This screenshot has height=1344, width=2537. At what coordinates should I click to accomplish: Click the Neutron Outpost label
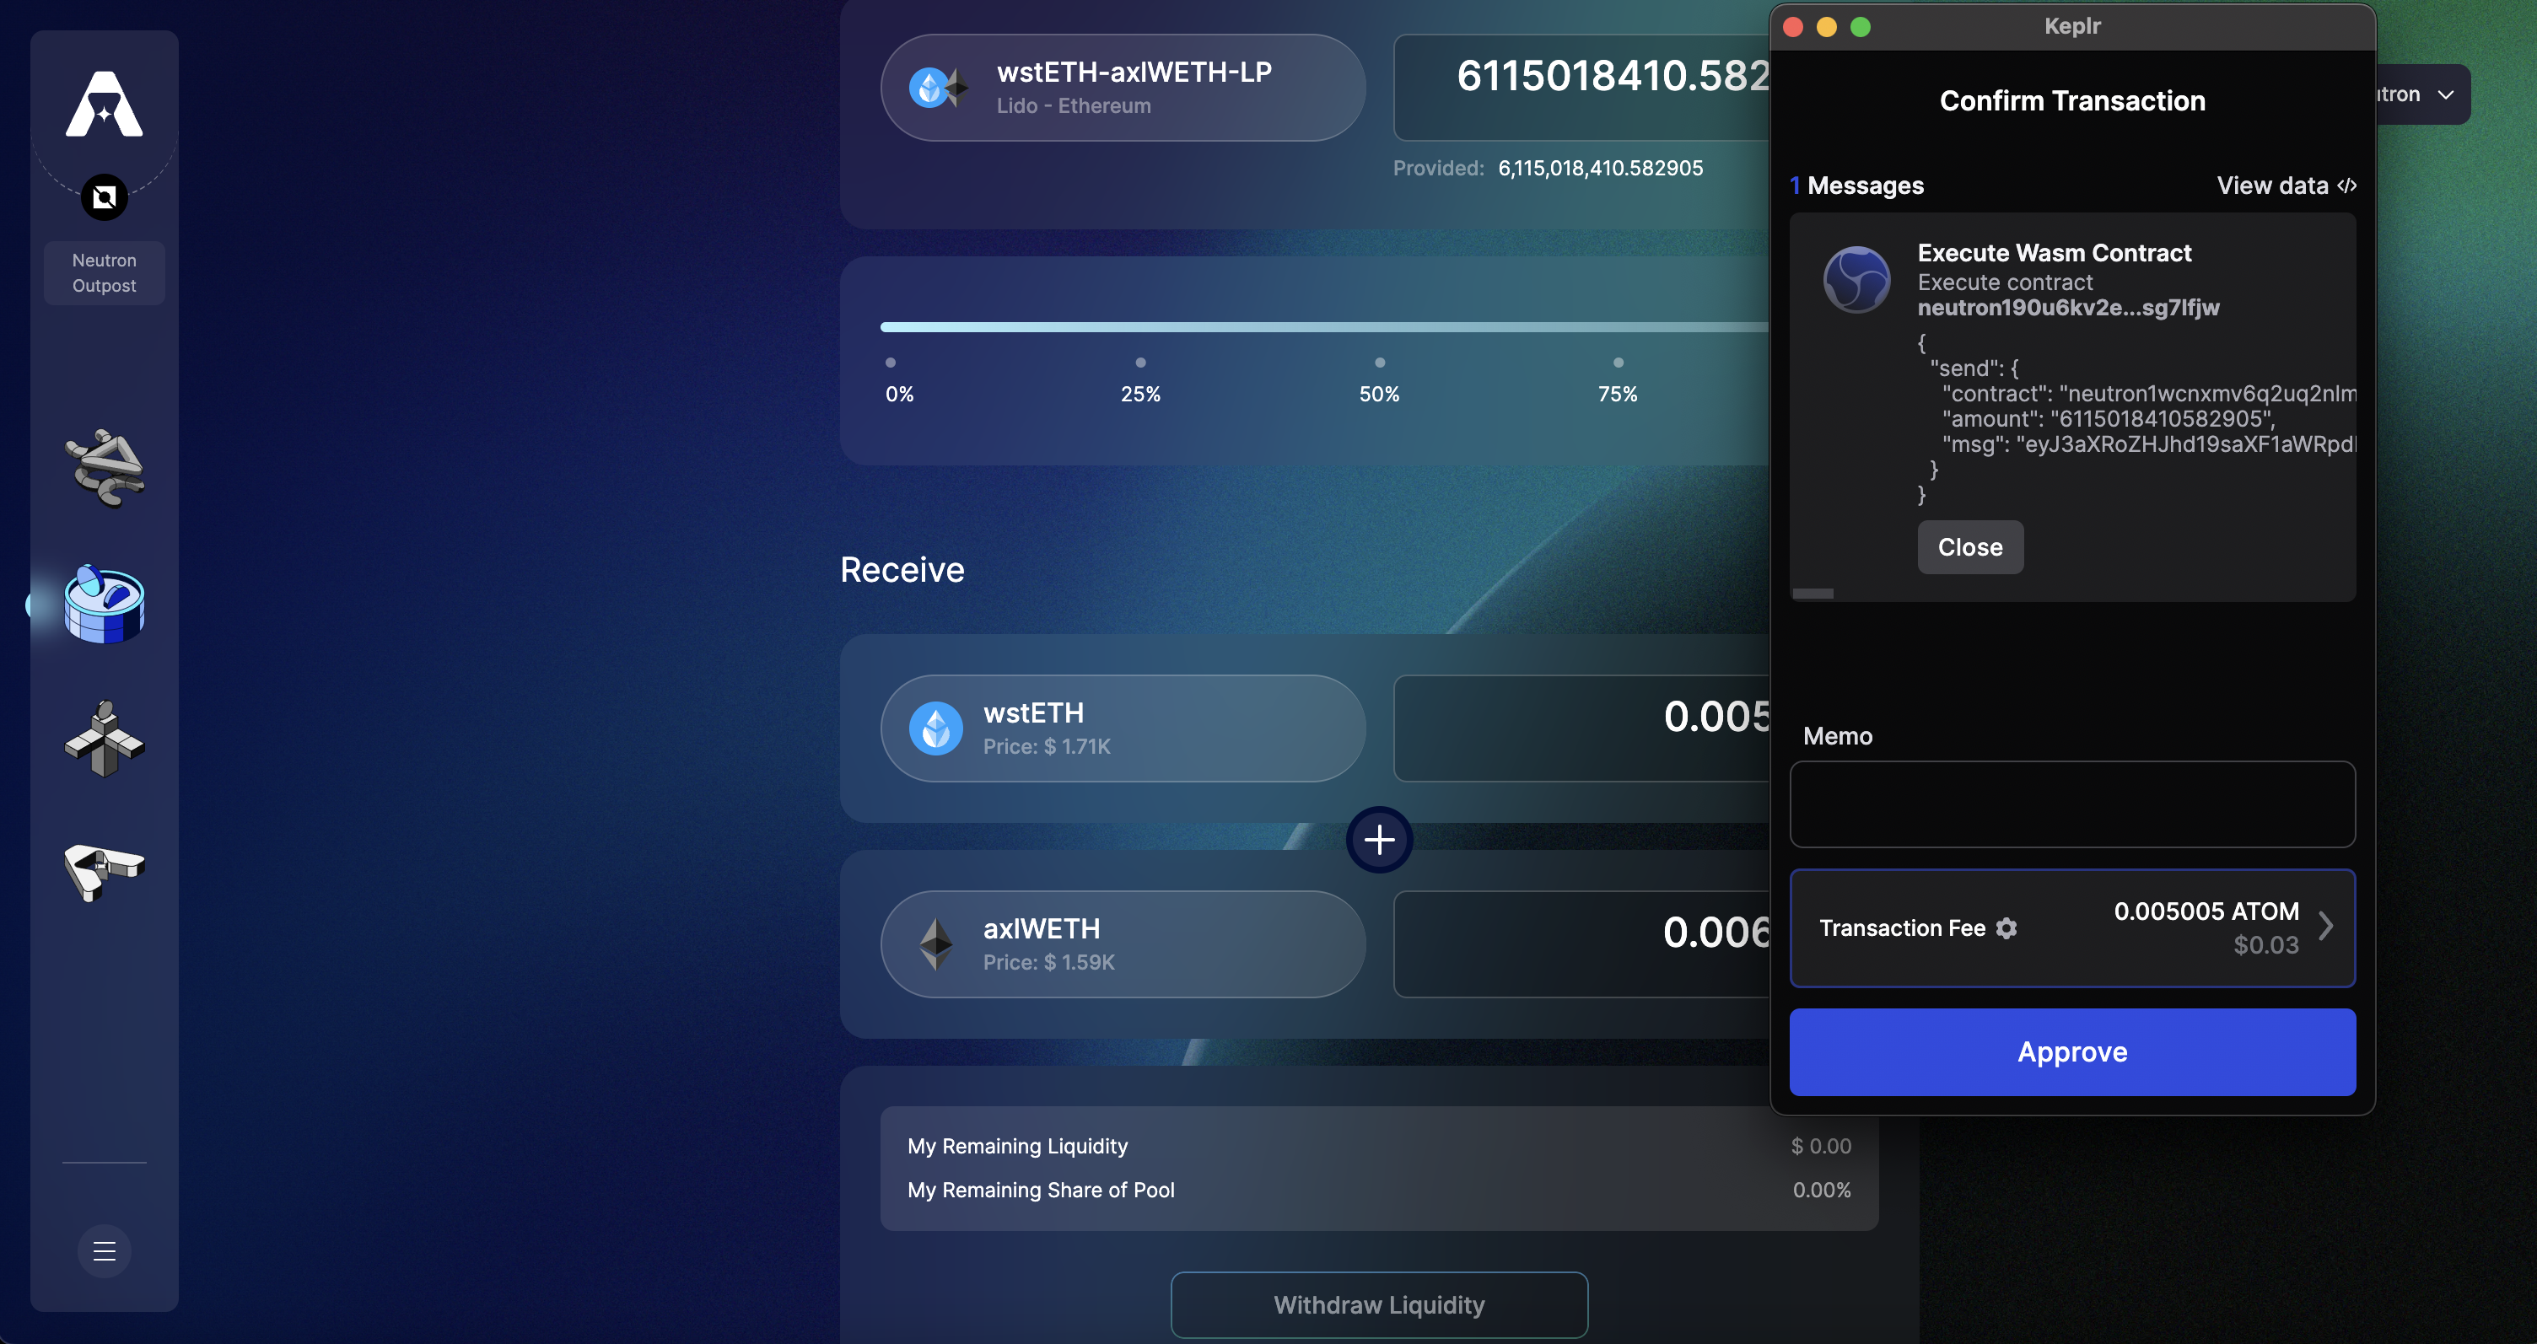coord(105,272)
